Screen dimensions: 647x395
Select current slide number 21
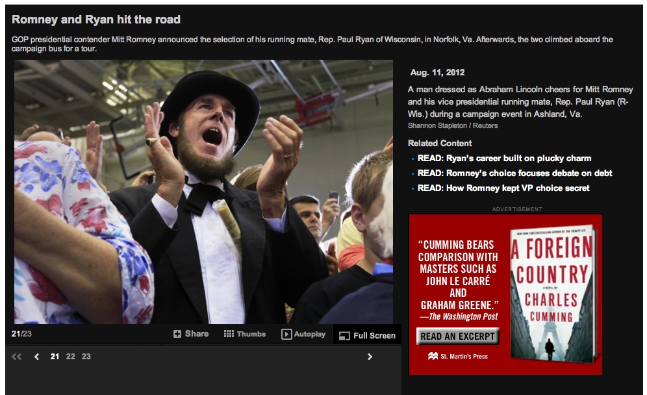[x=55, y=357]
